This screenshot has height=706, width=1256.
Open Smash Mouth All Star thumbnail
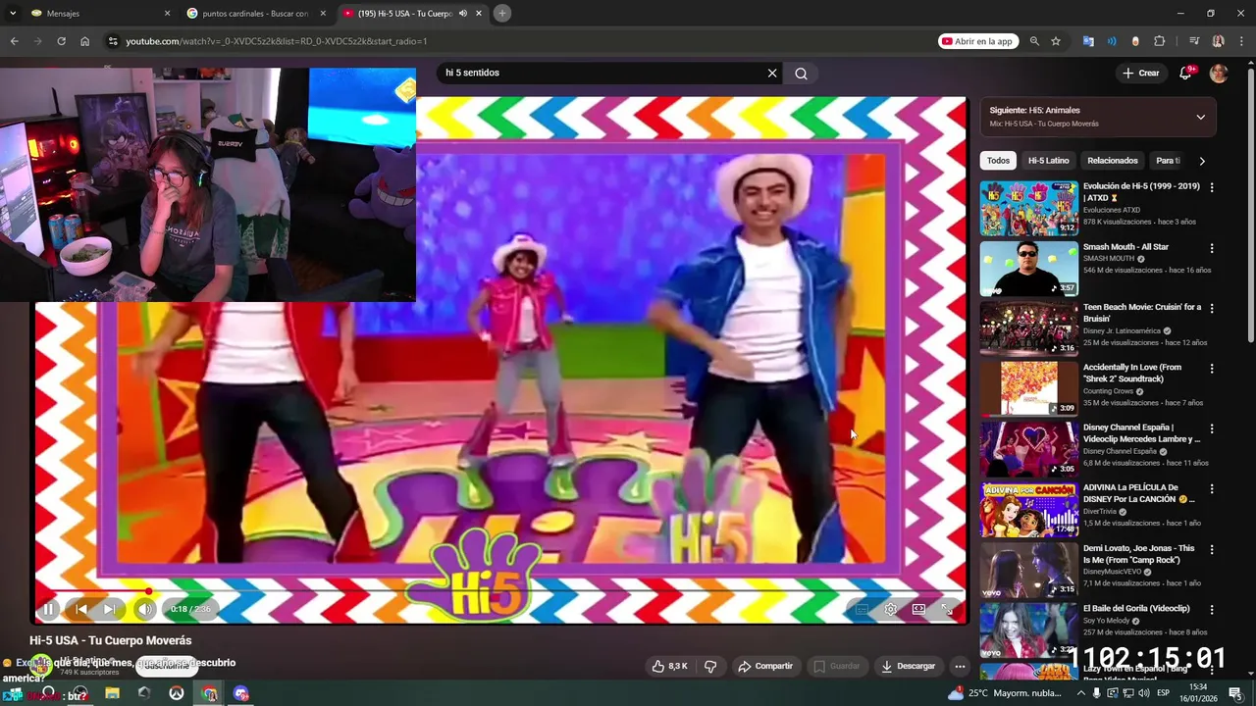(x=1028, y=269)
